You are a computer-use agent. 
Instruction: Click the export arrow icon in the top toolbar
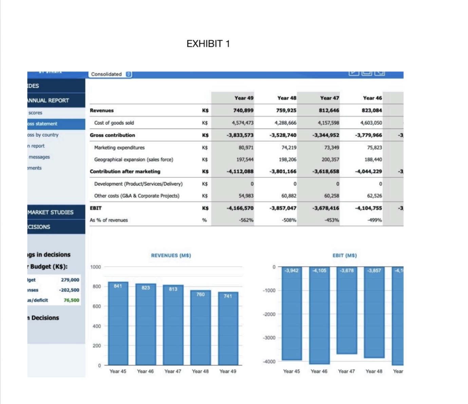tap(380, 72)
